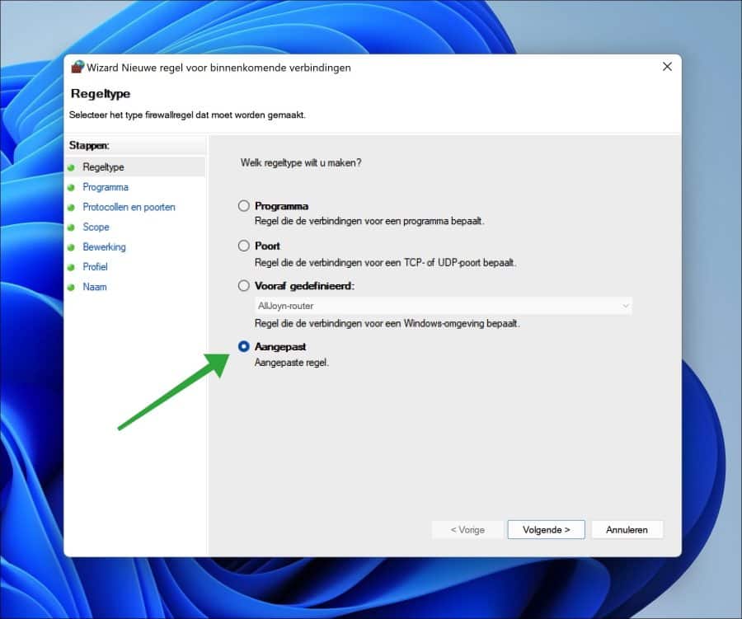Select the Aangepast radio button
The width and height of the screenshot is (742, 619).
(x=244, y=346)
